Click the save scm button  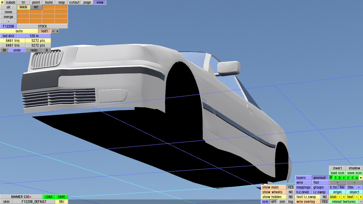pos(354,173)
